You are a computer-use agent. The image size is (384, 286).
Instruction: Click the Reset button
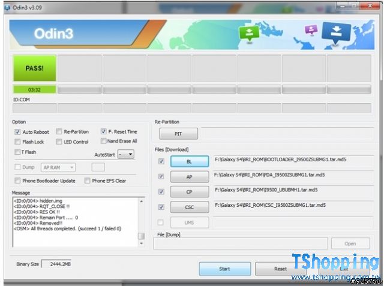coord(280,269)
